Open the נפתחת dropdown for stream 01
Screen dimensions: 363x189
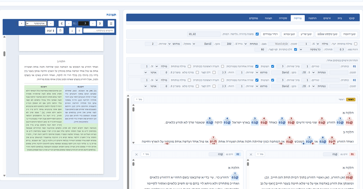click(x=320, y=73)
